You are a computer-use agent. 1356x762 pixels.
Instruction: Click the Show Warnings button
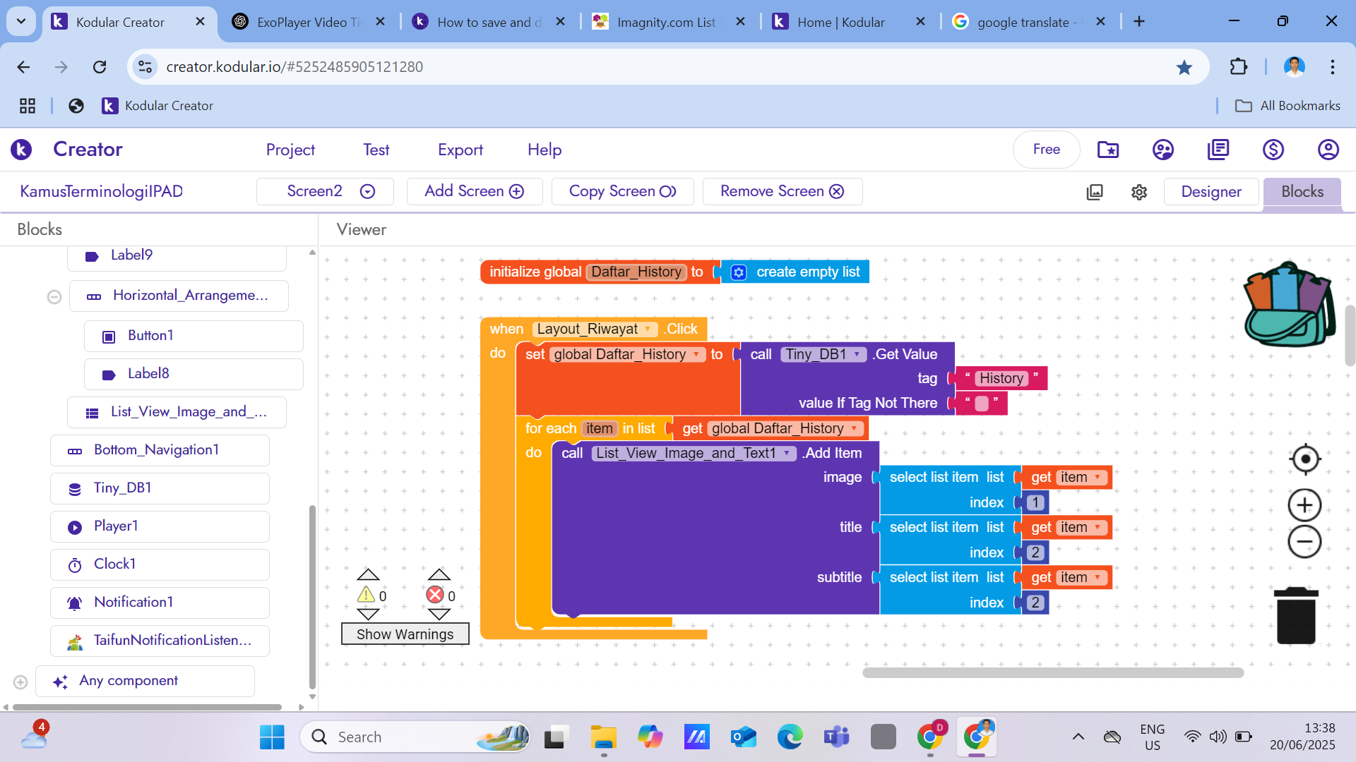(405, 634)
